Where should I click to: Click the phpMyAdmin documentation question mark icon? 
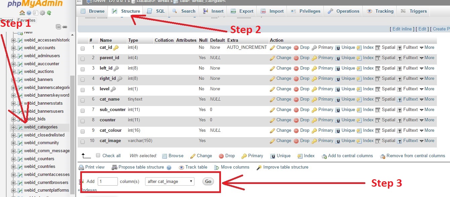pyautogui.click(x=29, y=13)
